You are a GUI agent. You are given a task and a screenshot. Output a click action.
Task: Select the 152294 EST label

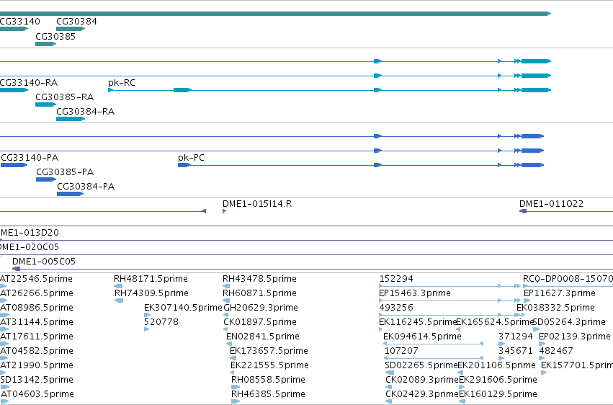click(396, 279)
